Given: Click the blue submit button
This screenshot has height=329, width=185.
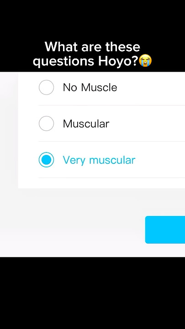Looking at the screenshot, I should pyautogui.click(x=165, y=230).
